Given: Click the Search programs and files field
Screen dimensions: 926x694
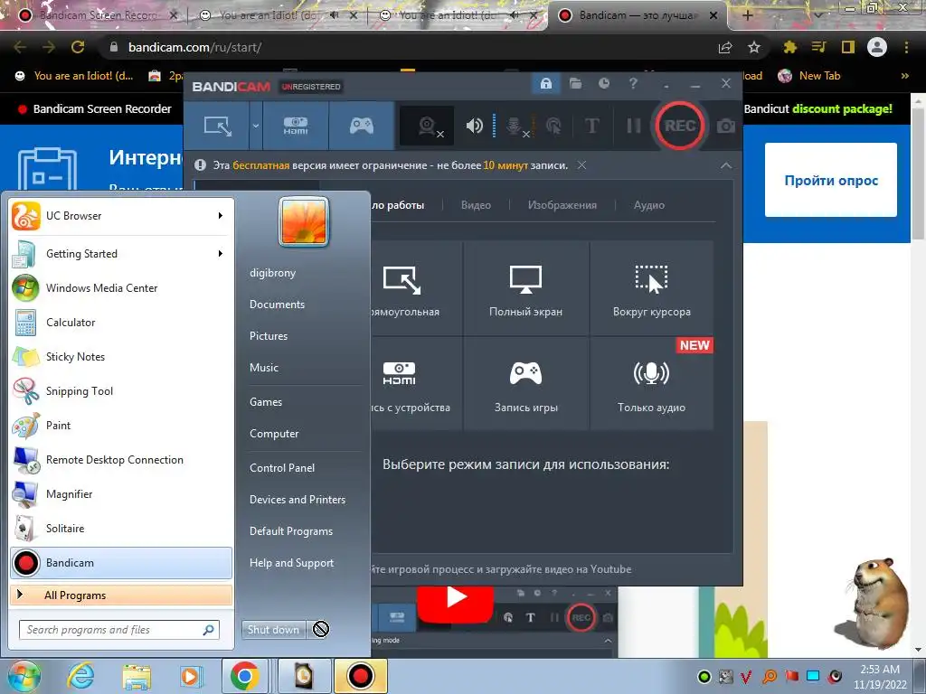Looking at the screenshot, I should pyautogui.click(x=118, y=630).
